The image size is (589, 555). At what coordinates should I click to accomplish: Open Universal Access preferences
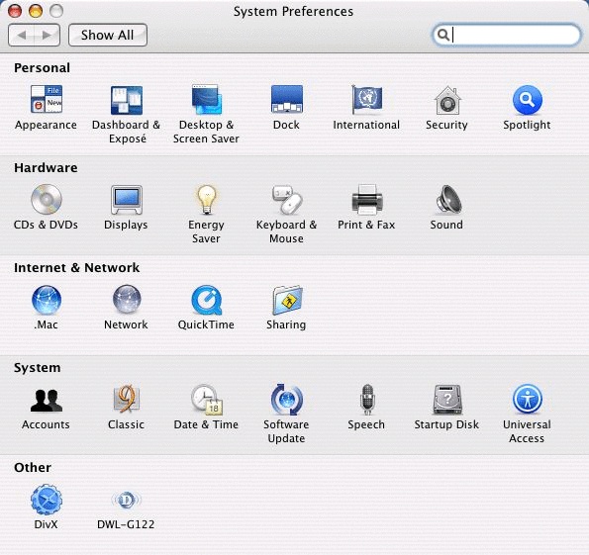coord(528,399)
